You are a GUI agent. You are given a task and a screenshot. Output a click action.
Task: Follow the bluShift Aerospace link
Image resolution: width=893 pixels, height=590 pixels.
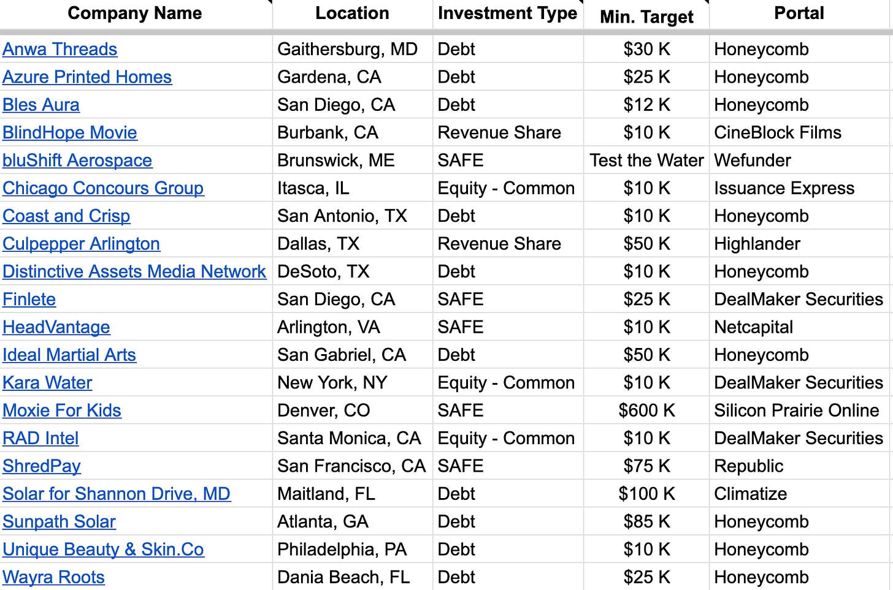tap(77, 160)
